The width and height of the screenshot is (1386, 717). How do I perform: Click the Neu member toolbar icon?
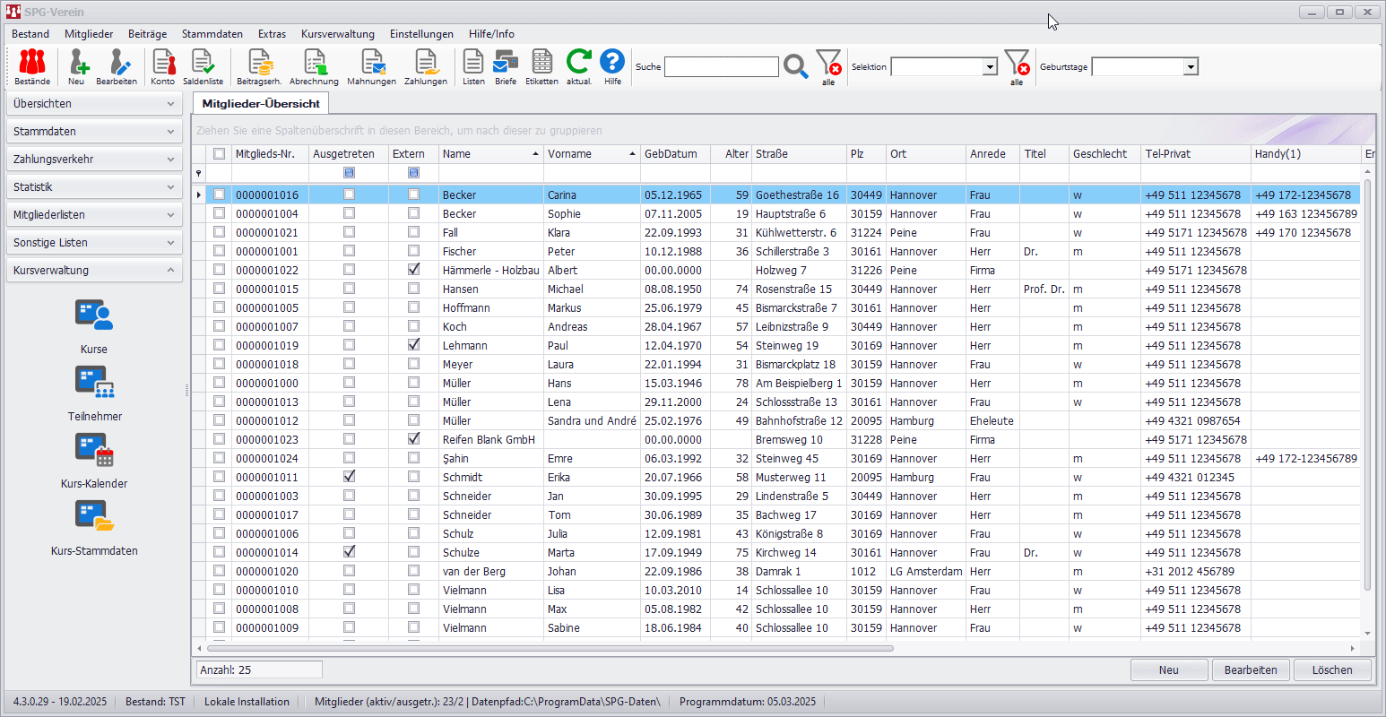coord(77,66)
